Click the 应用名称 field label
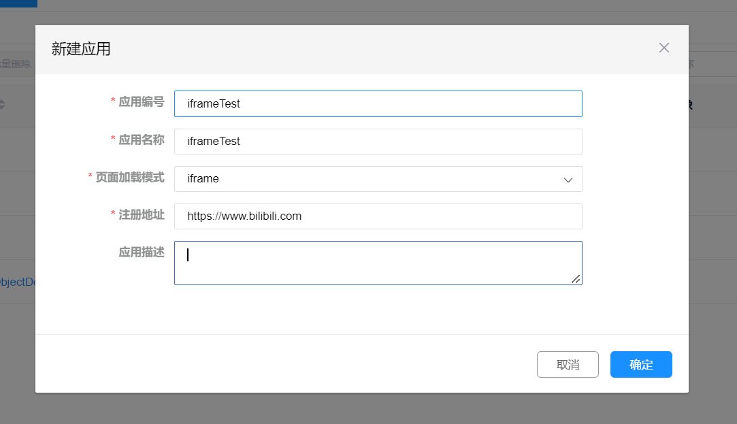This screenshot has width=737, height=424. pos(141,140)
